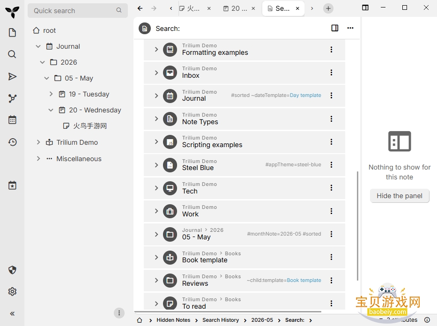Open the search notes sidebar icon
Viewport: 437px width, 326px height.
click(x=12, y=54)
